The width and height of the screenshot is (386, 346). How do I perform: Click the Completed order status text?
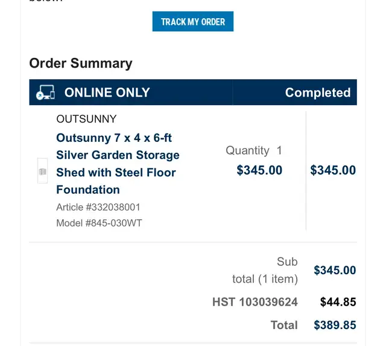(318, 92)
